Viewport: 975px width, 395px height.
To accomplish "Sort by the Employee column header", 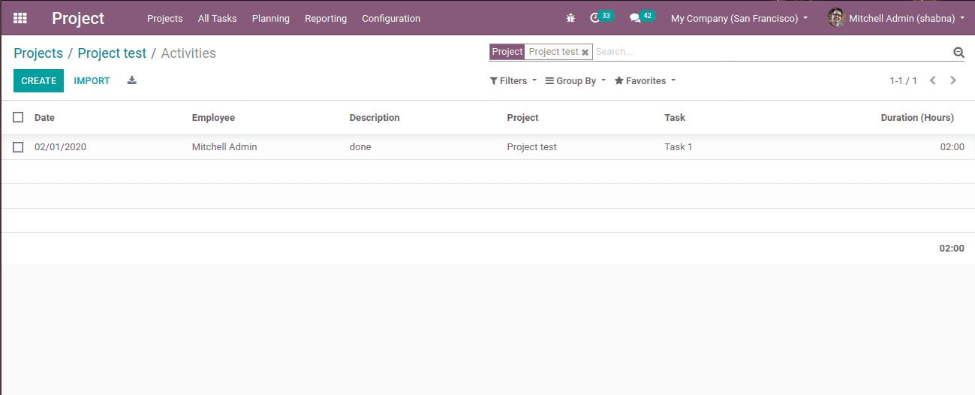I will pyautogui.click(x=213, y=117).
